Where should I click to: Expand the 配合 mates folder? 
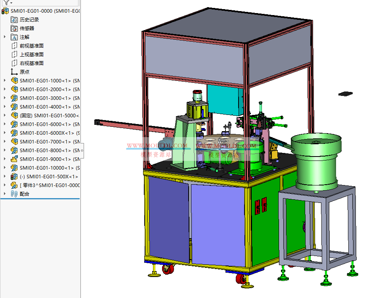point(5,194)
